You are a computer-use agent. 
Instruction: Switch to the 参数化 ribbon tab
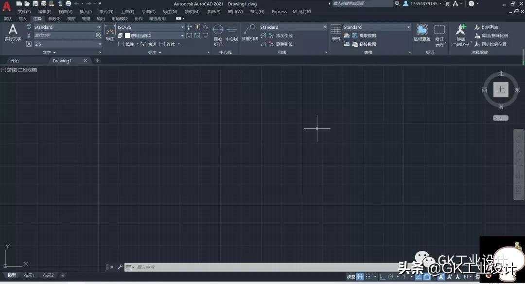pos(54,19)
